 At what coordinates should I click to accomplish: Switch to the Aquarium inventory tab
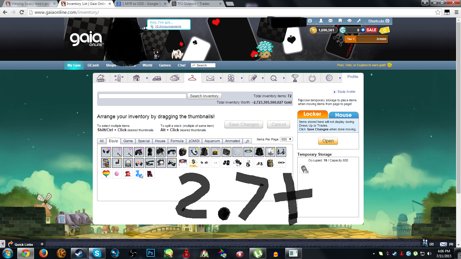(212, 141)
